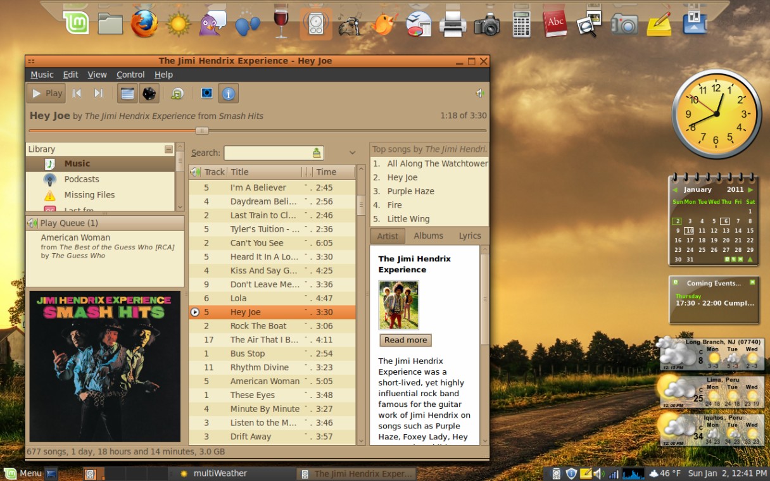Open the View menu

(x=97, y=75)
